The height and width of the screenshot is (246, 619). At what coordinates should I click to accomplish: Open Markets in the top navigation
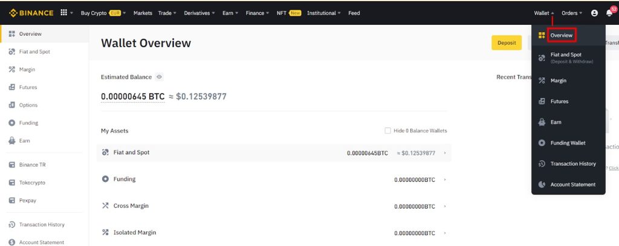143,13
